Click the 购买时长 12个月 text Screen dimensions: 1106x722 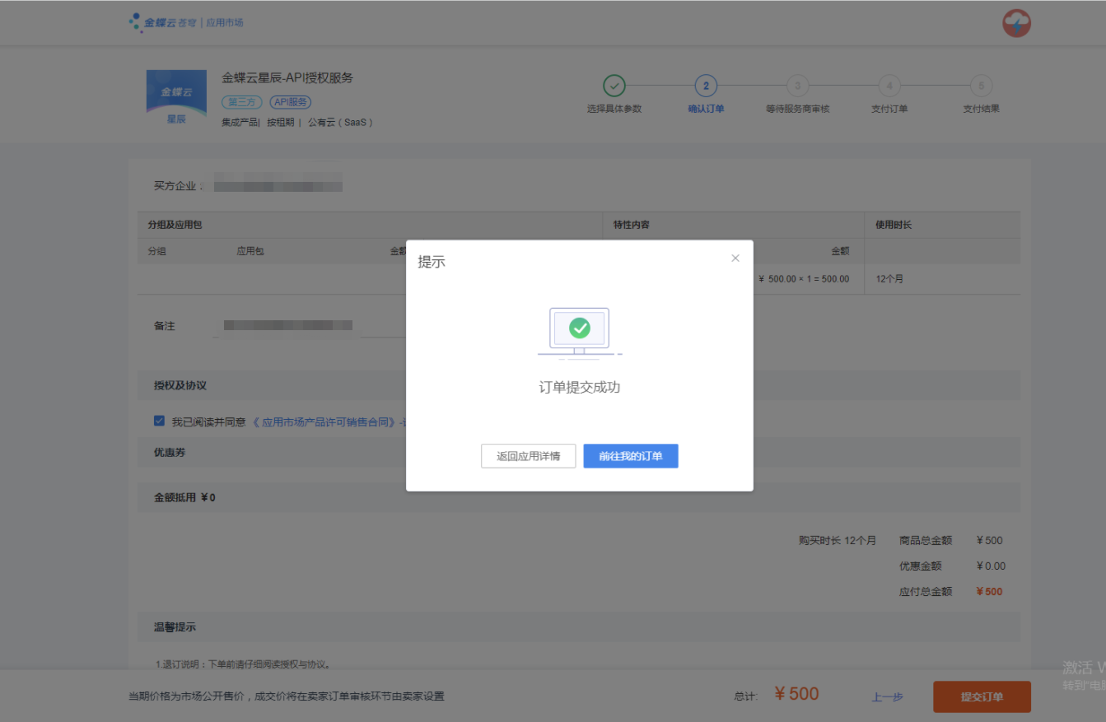(x=838, y=541)
